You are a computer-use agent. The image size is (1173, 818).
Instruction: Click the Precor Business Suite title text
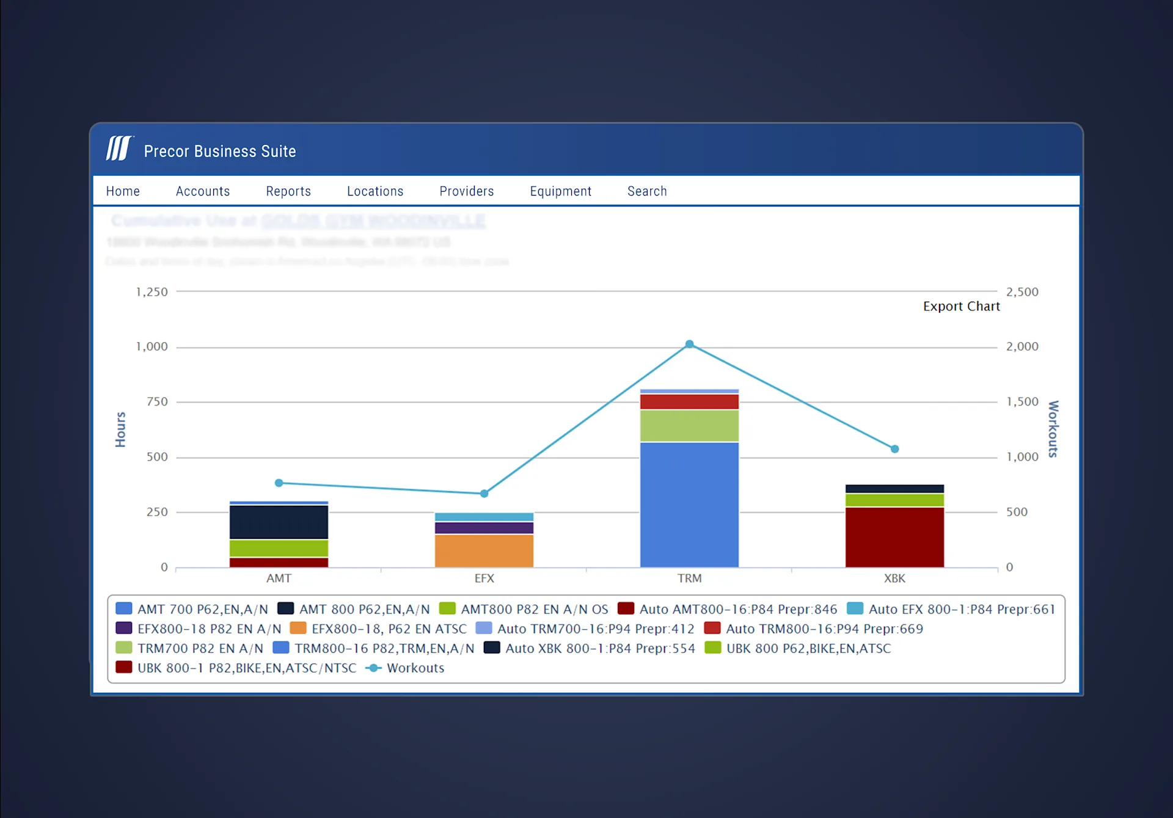(220, 151)
